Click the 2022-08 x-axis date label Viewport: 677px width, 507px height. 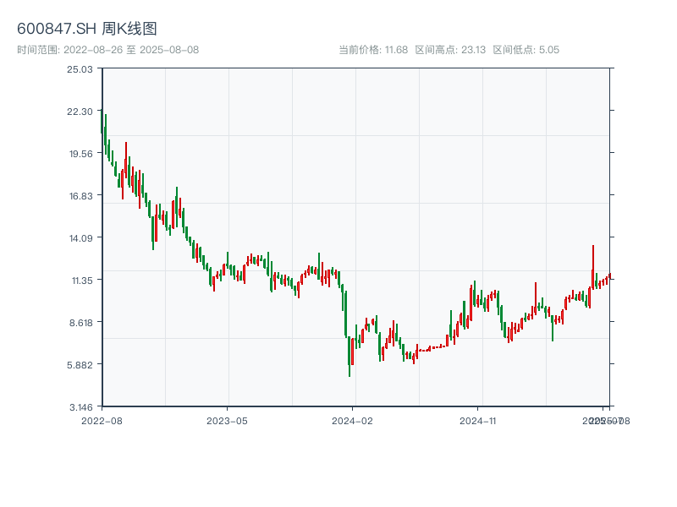pos(102,419)
